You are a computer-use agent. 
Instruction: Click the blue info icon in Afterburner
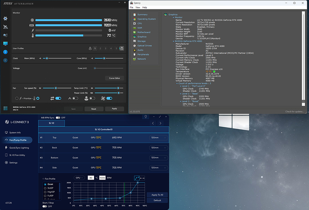click(5, 52)
